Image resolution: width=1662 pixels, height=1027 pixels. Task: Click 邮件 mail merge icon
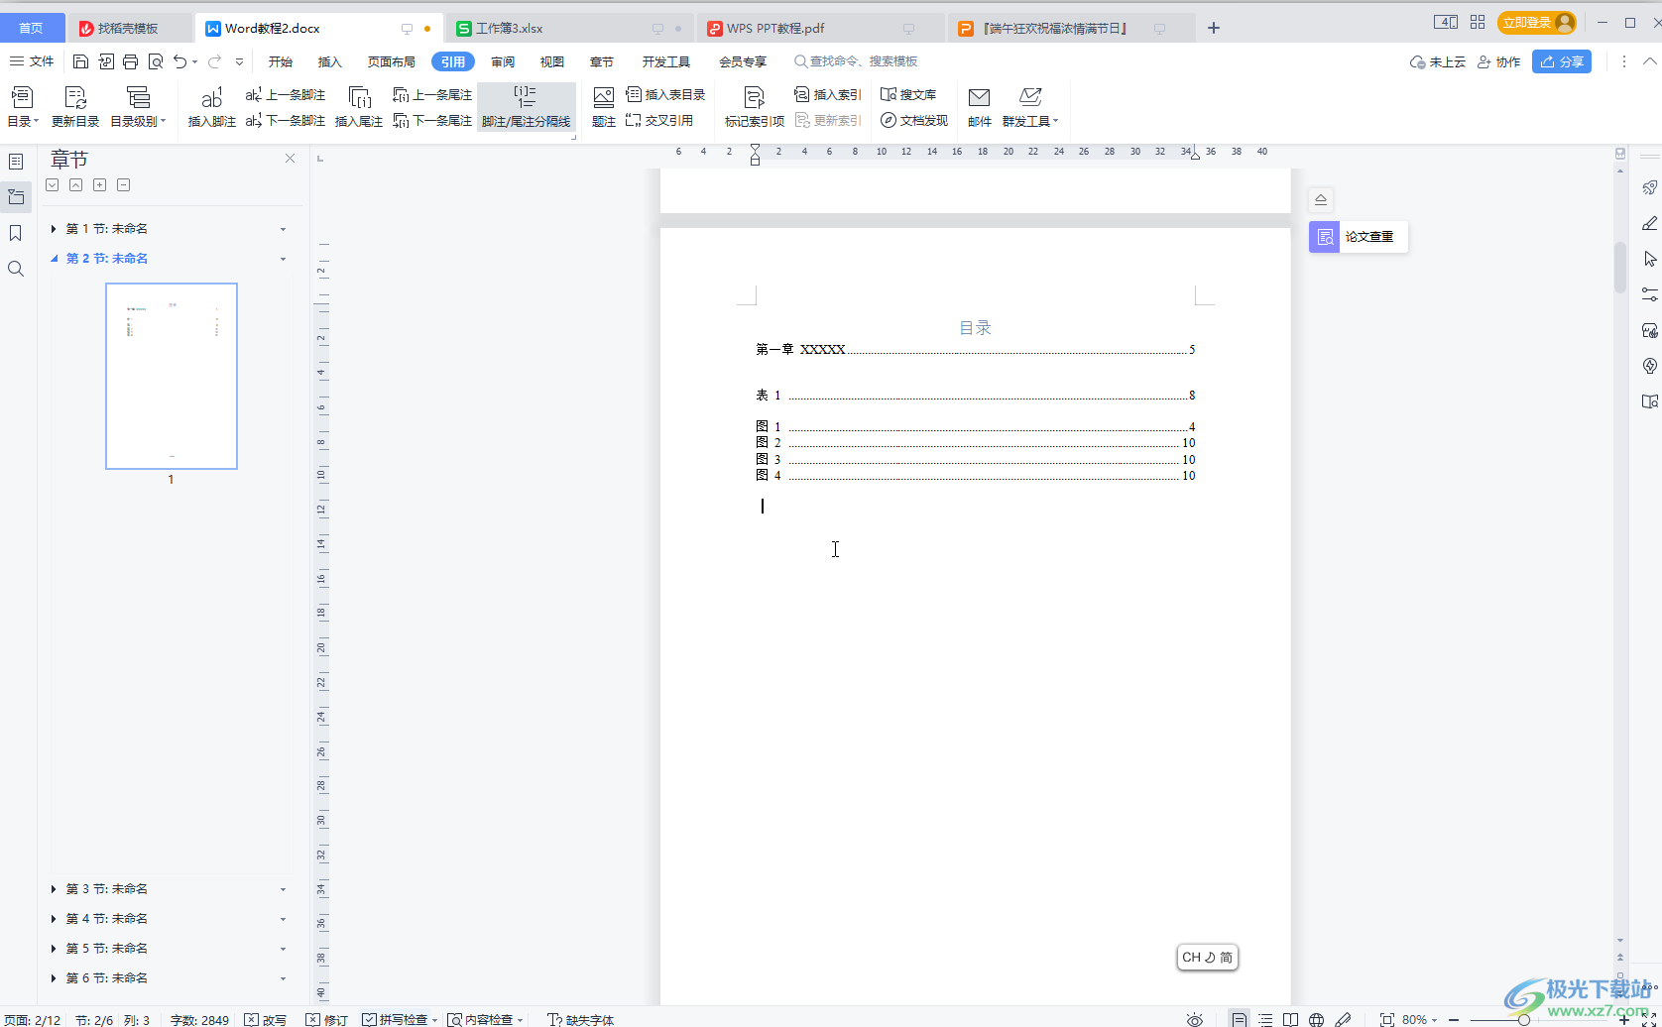point(980,107)
